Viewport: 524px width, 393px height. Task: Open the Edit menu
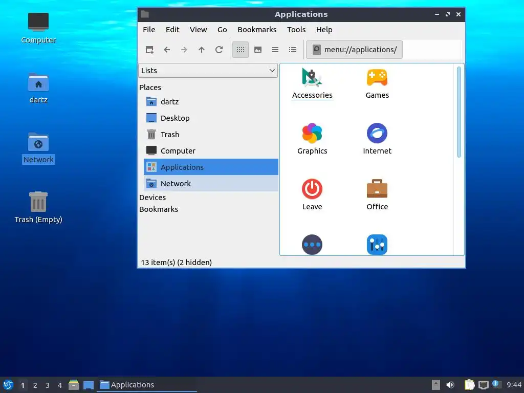point(172,30)
